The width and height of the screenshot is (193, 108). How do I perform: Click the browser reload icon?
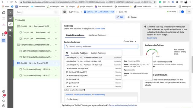coord(11,2)
